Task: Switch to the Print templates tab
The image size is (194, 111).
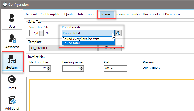Action: [51, 14]
